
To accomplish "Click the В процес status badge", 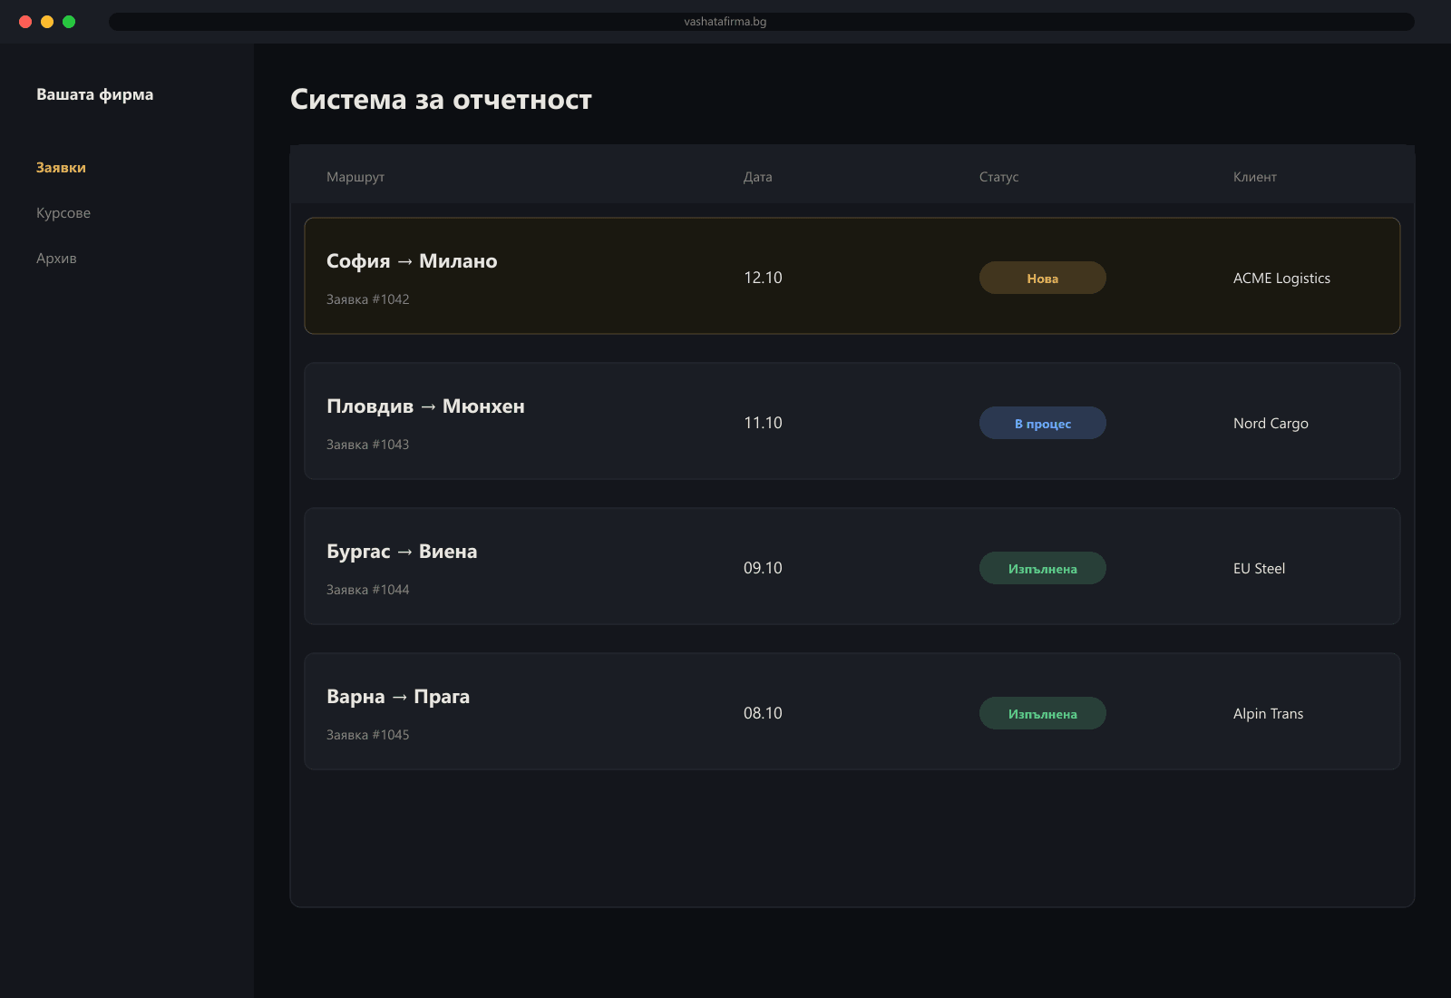I will tap(1043, 423).
